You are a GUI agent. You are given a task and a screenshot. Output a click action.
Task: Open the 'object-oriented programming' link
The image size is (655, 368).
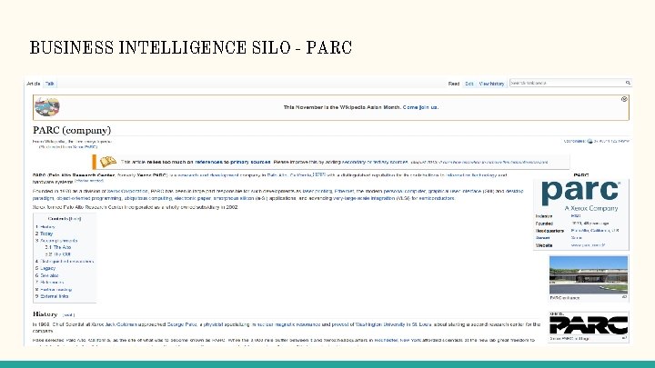pos(89,199)
